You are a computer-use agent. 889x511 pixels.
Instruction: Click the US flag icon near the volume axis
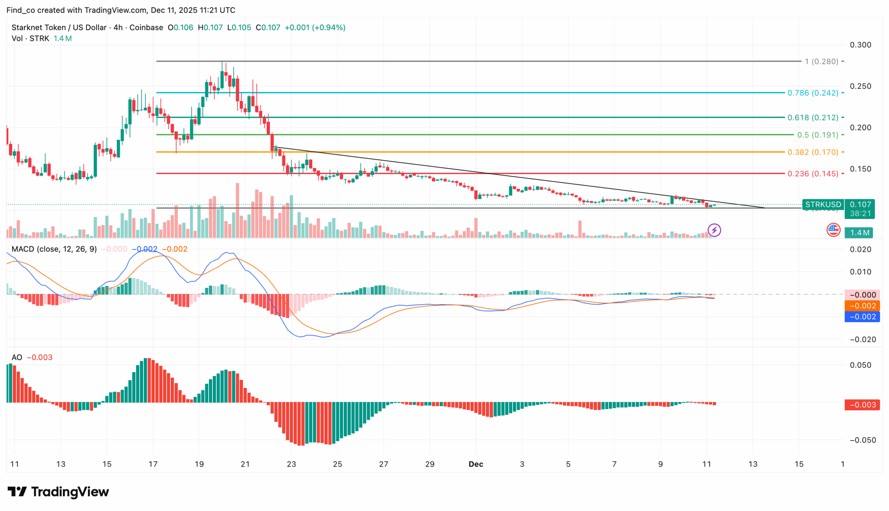(x=833, y=230)
